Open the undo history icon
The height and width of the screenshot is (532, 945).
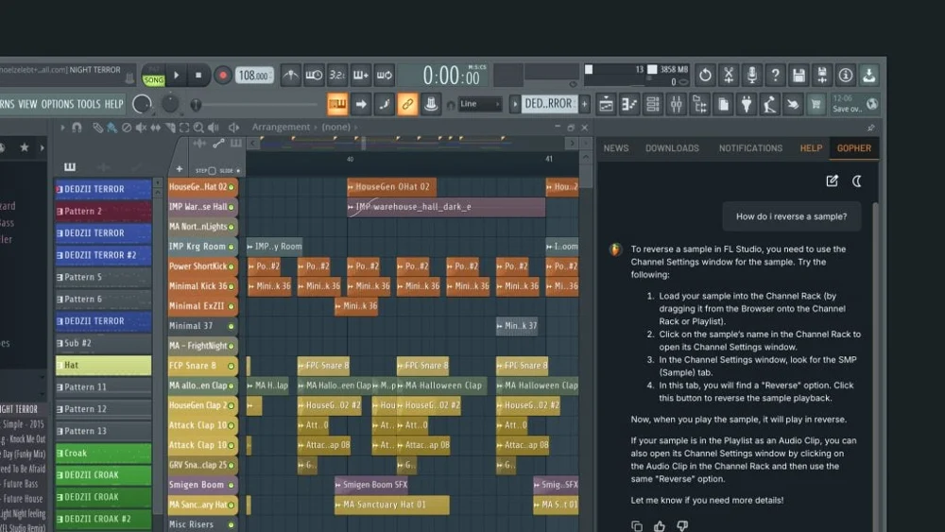point(705,76)
